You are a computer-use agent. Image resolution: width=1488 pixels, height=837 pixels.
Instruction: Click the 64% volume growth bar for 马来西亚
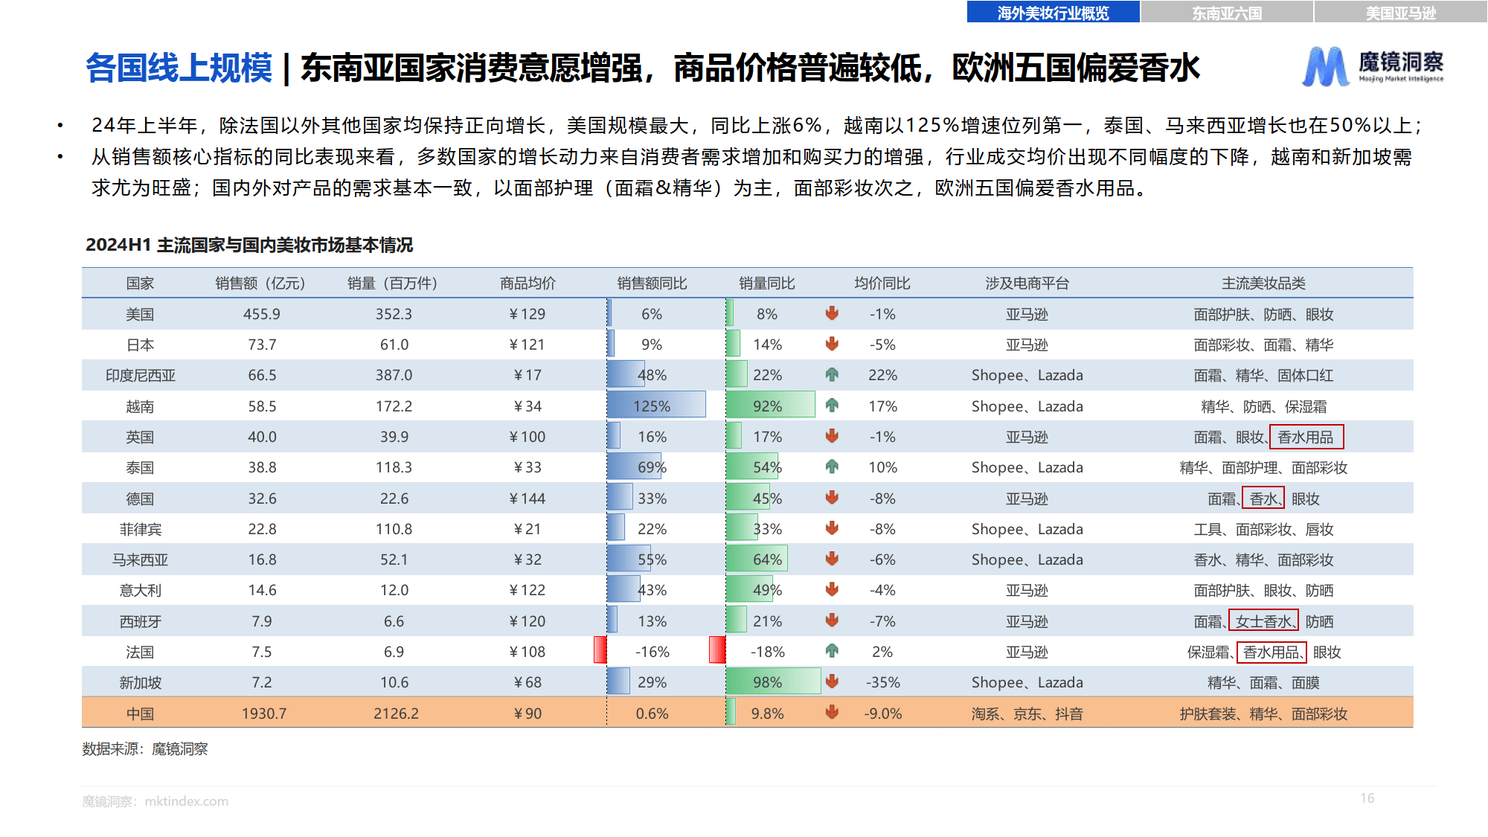757,559
